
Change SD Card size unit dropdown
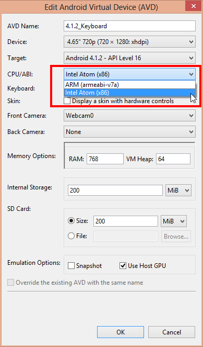click(x=174, y=221)
